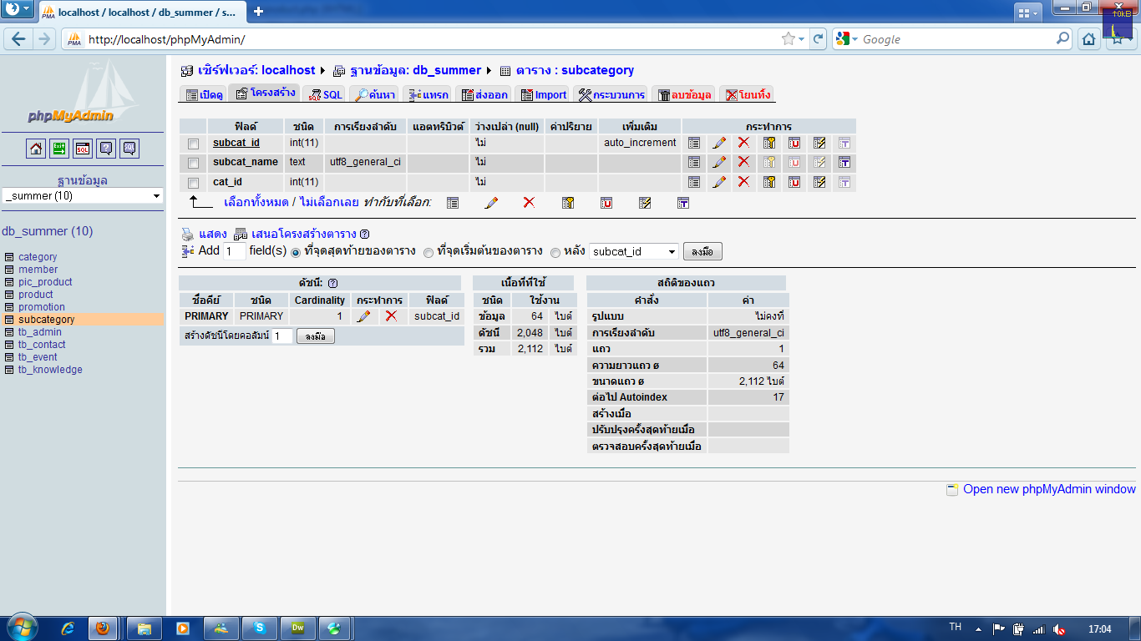Open the Export tab (ส่งออก)
The width and height of the screenshot is (1141, 641).
[x=485, y=94]
